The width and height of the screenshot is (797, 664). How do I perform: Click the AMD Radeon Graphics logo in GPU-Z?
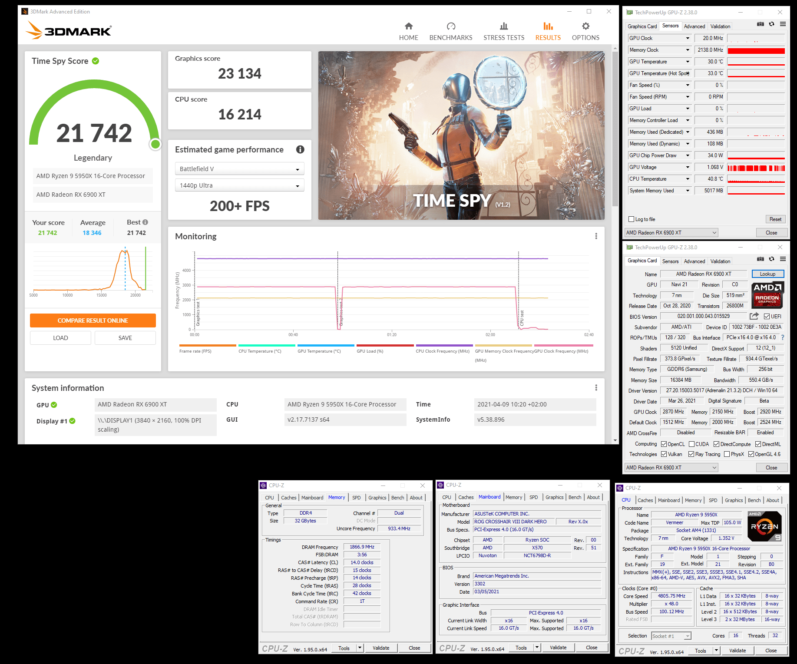tap(767, 294)
